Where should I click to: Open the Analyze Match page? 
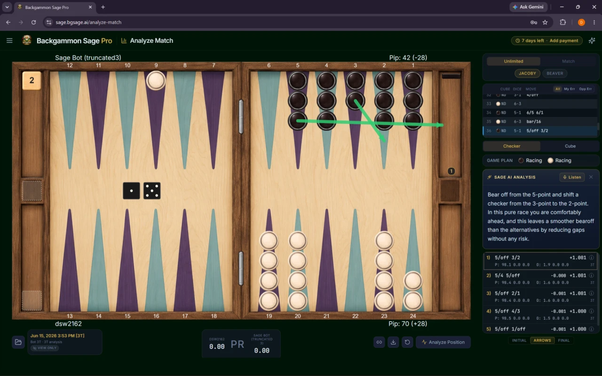point(147,40)
